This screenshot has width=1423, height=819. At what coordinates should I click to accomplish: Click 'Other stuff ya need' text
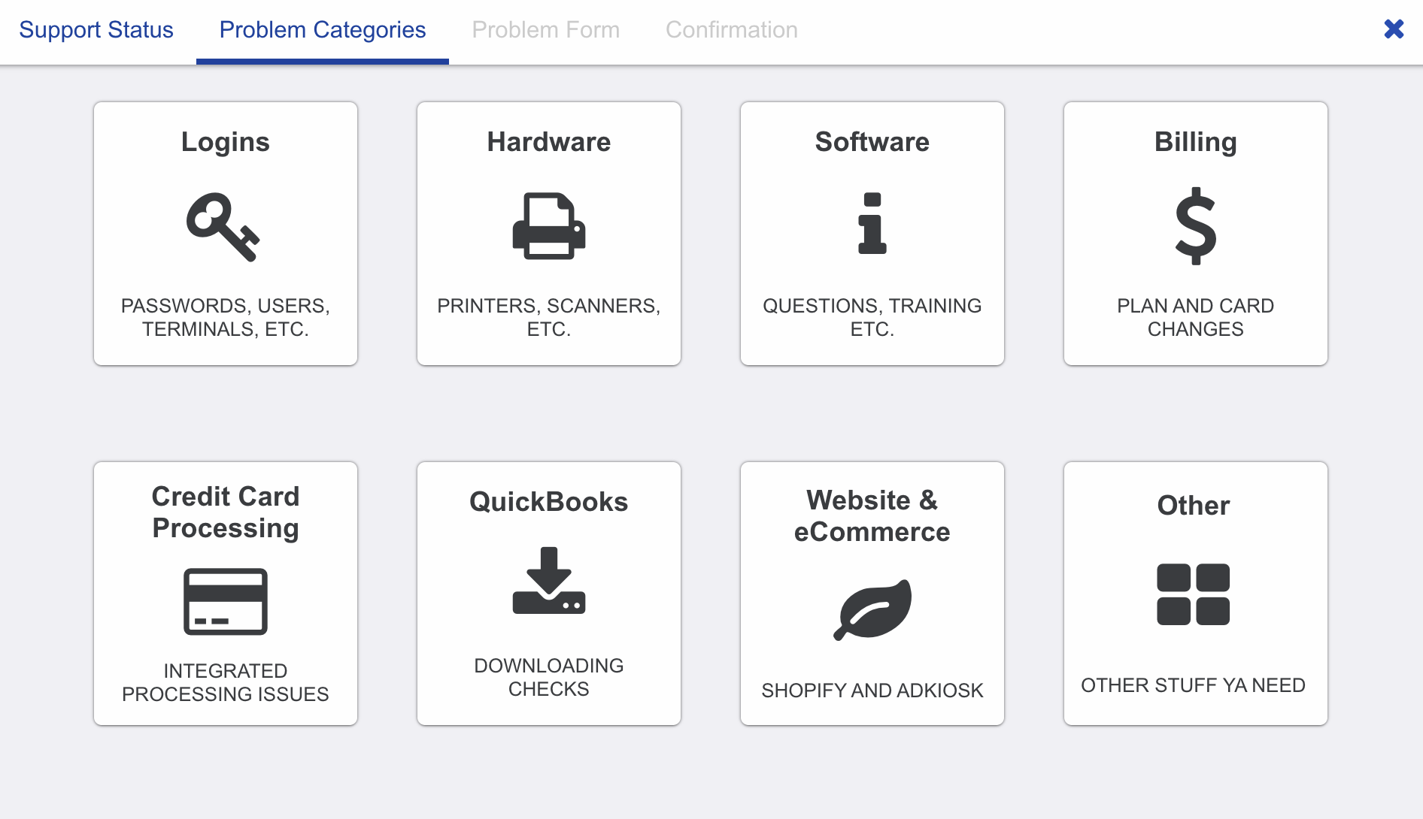pos(1194,685)
